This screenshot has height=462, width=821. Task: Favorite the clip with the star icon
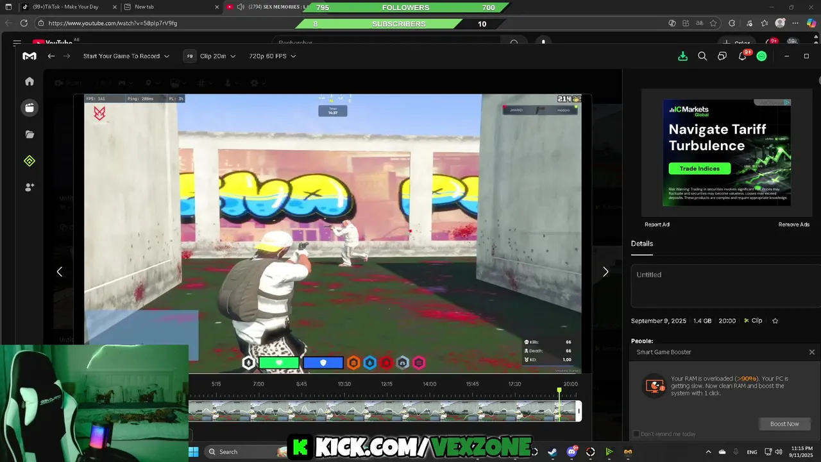[775, 321]
